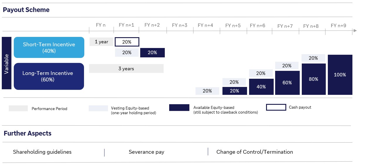Click the Available Equity-based legend swatch
The height and width of the screenshot is (166, 365).
coord(179,108)
